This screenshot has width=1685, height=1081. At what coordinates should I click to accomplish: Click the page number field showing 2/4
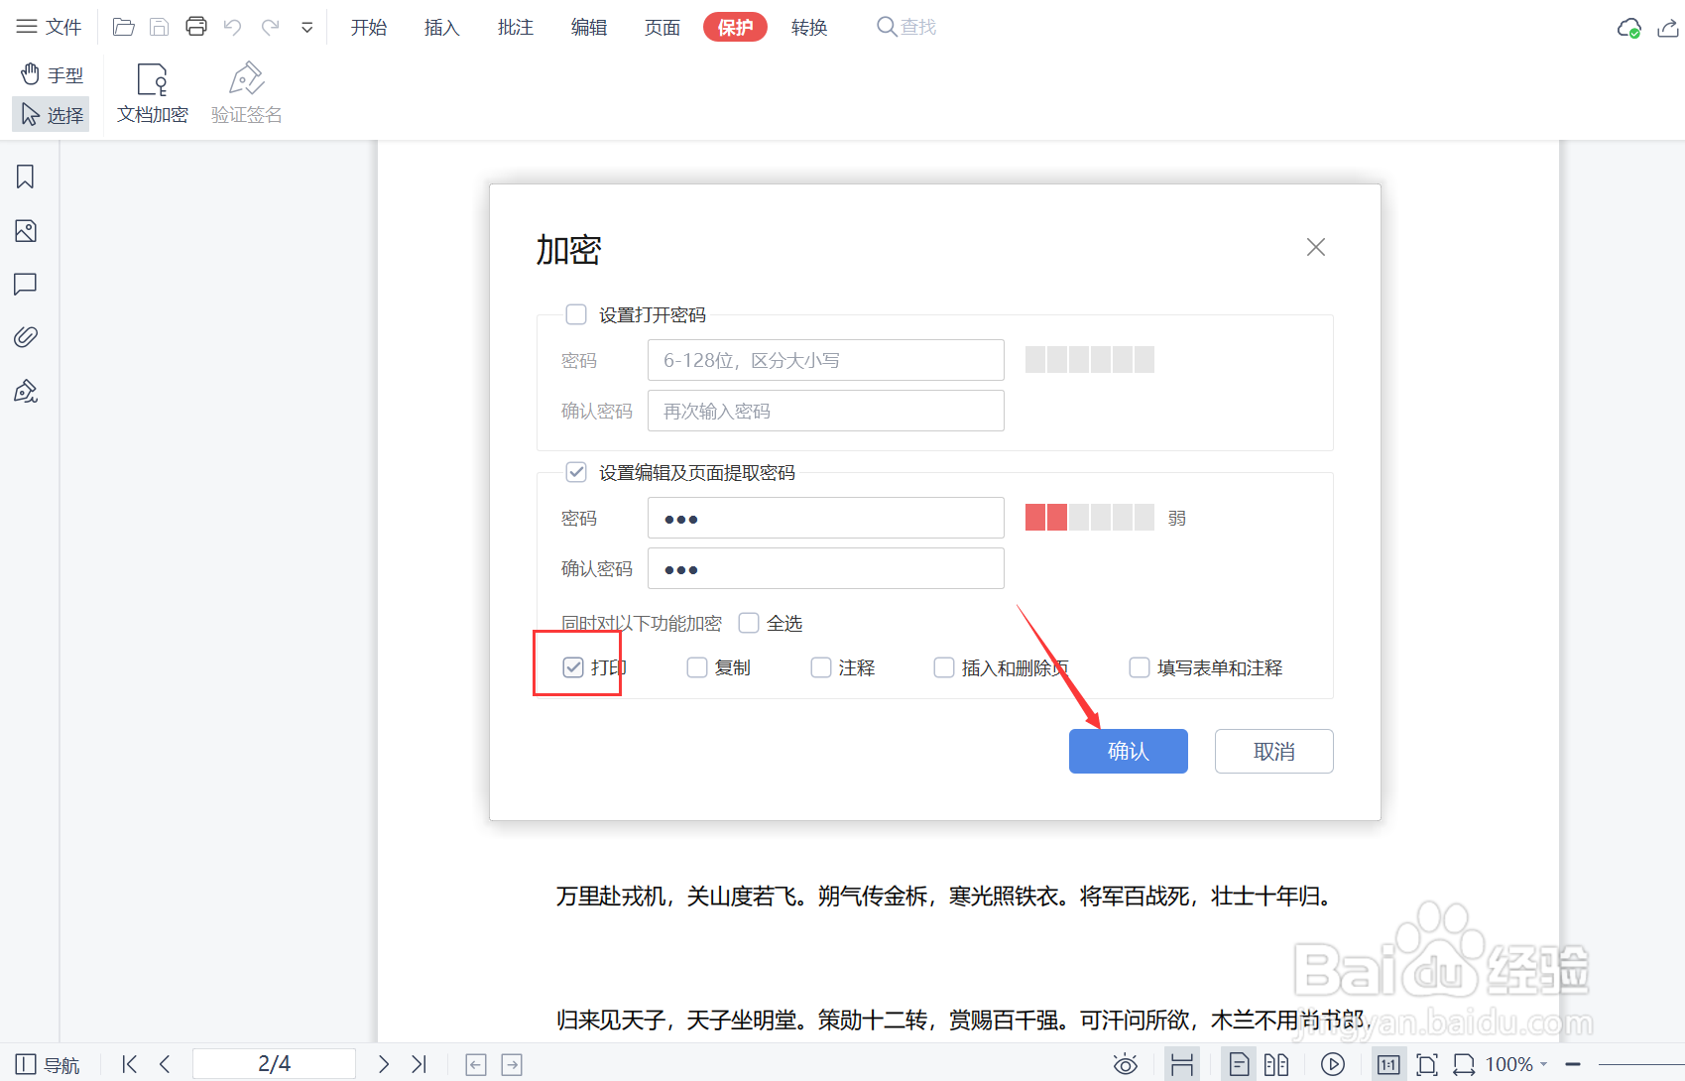point(275,1062)
